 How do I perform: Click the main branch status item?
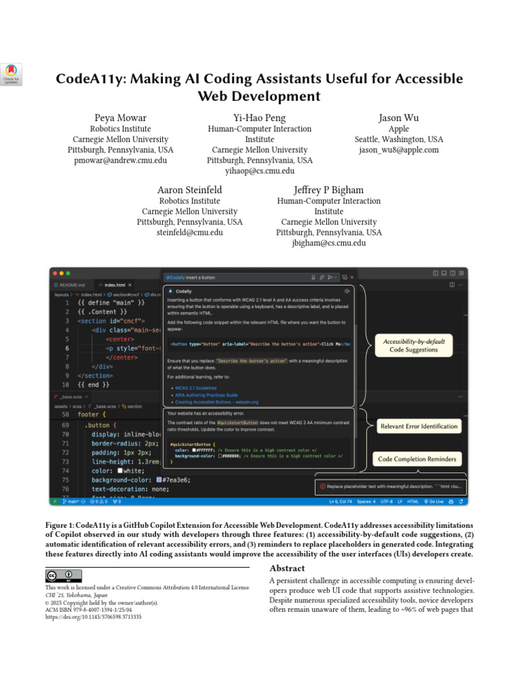click(70, 501)
